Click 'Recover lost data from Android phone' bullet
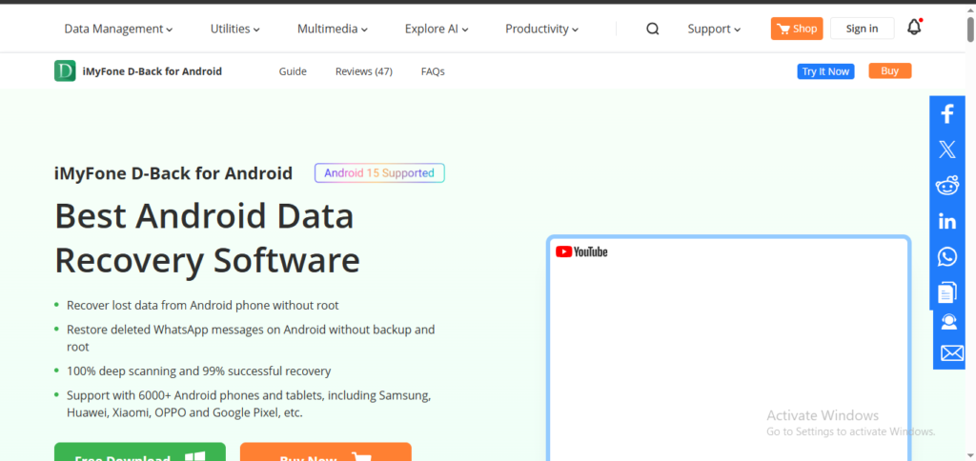Screen dimensions: 976x461 click(203, 306)
